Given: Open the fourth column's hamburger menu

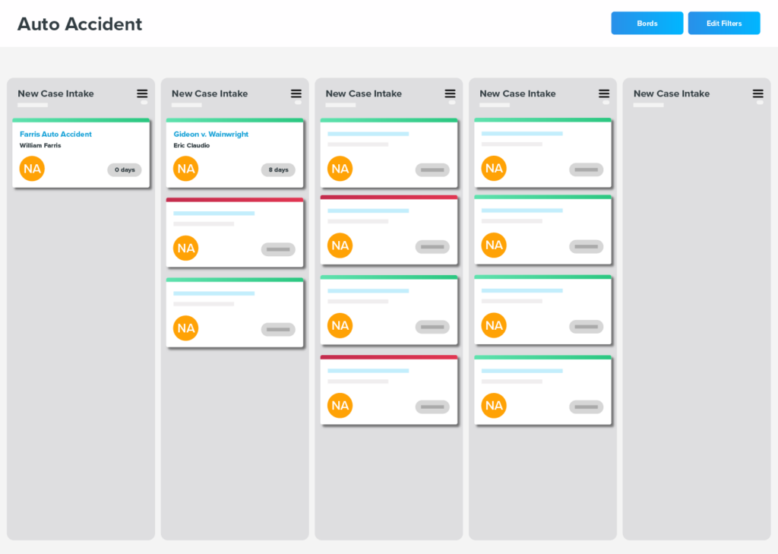Looking at the screenshot, I should [x=604, y=93].
